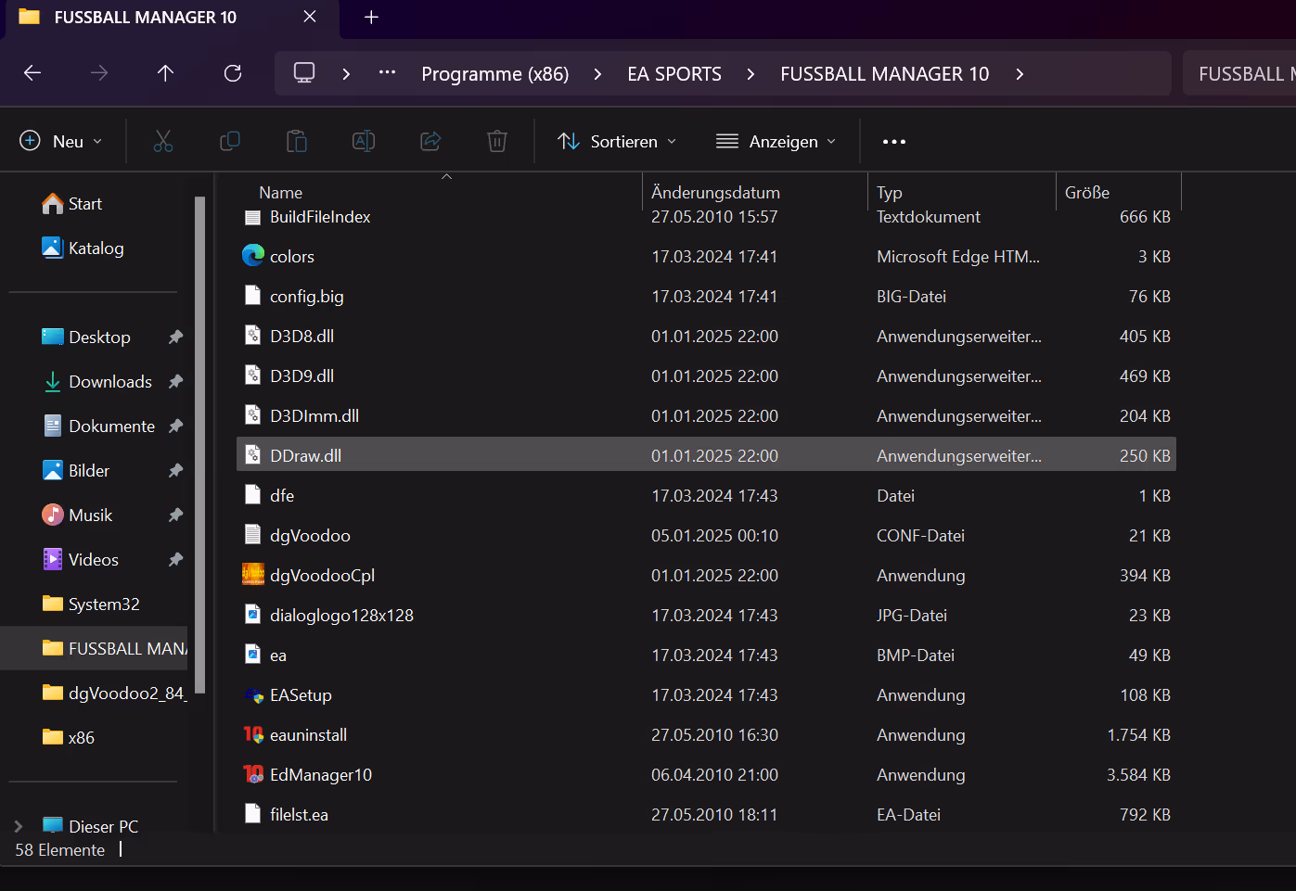Click the PC monitor icon in the address bar
Viewport: 1296px width, 891px height.
[304, 73]
